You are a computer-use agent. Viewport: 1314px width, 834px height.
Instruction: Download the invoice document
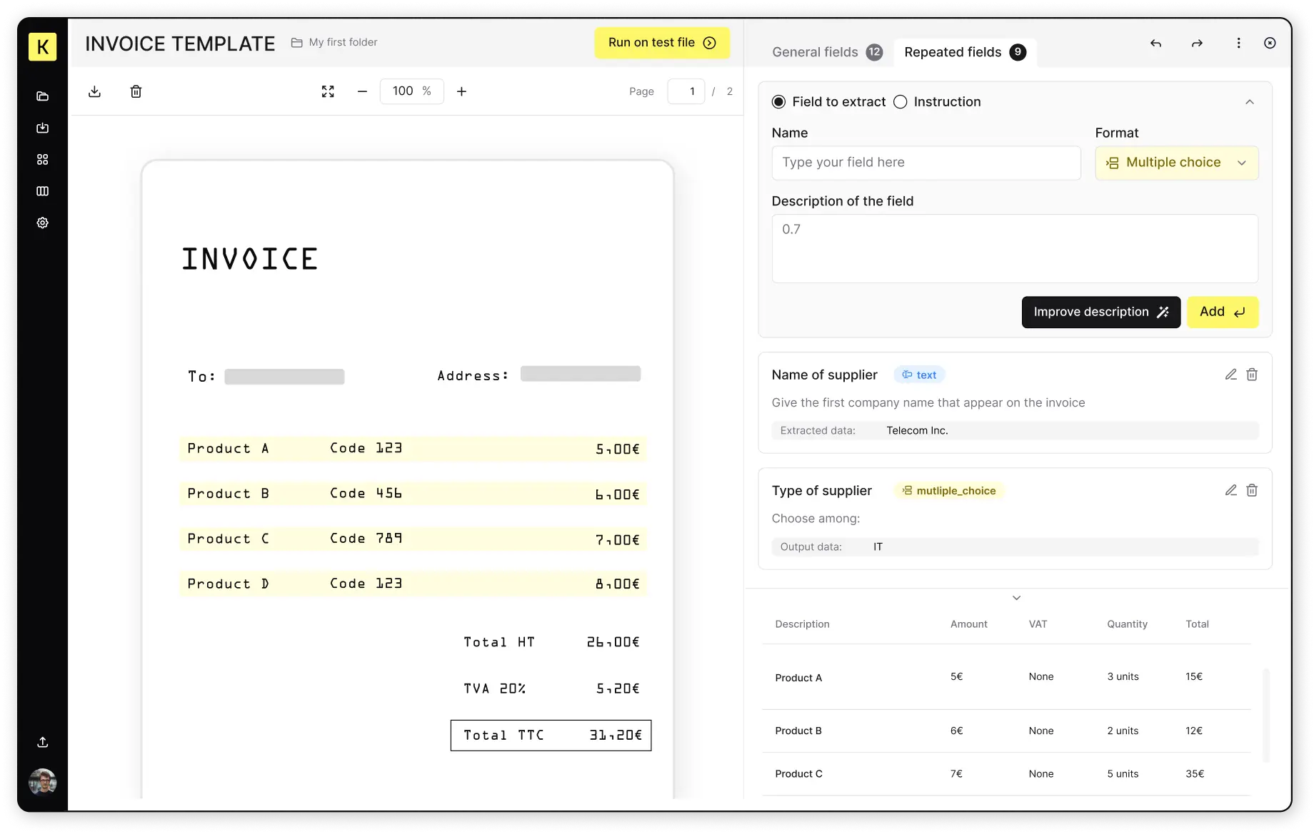tap(94, 91)
